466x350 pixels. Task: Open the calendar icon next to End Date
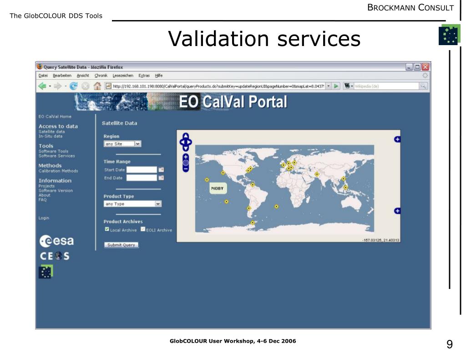click(x=161, y=178)
